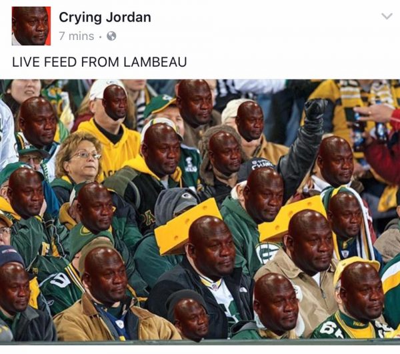
Task: Open the Crying Jordan page name link
Action: [x=105, y=17]
